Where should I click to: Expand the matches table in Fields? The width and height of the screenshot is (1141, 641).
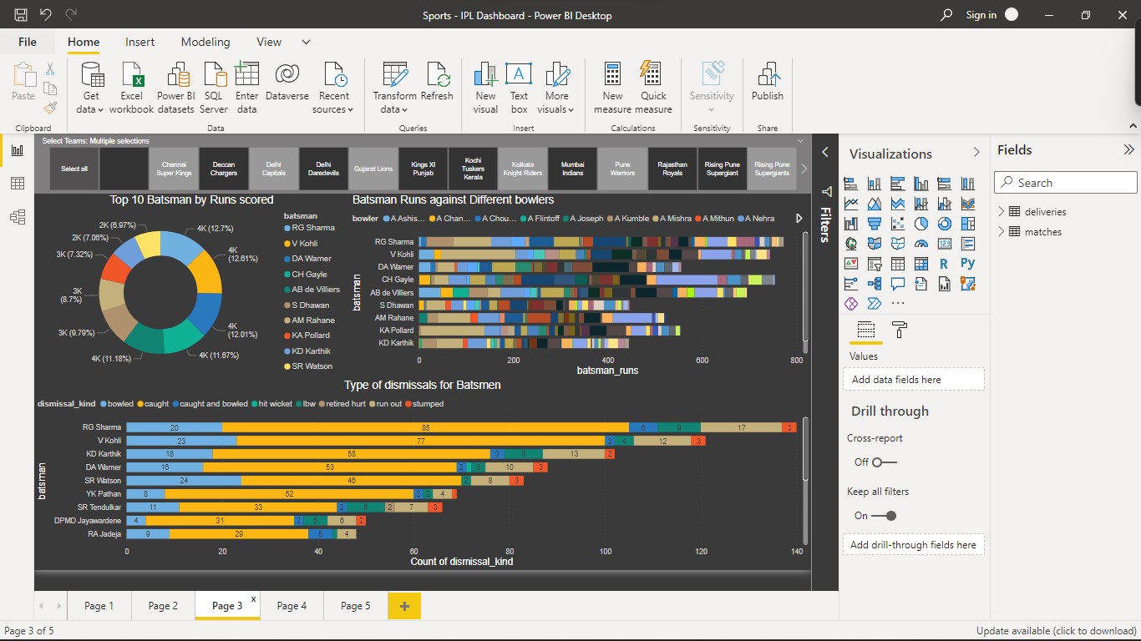coord(1001,232)
